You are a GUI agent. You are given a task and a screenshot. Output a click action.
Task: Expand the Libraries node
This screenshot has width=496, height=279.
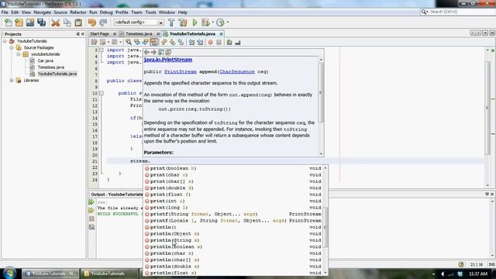click(12, 81)
